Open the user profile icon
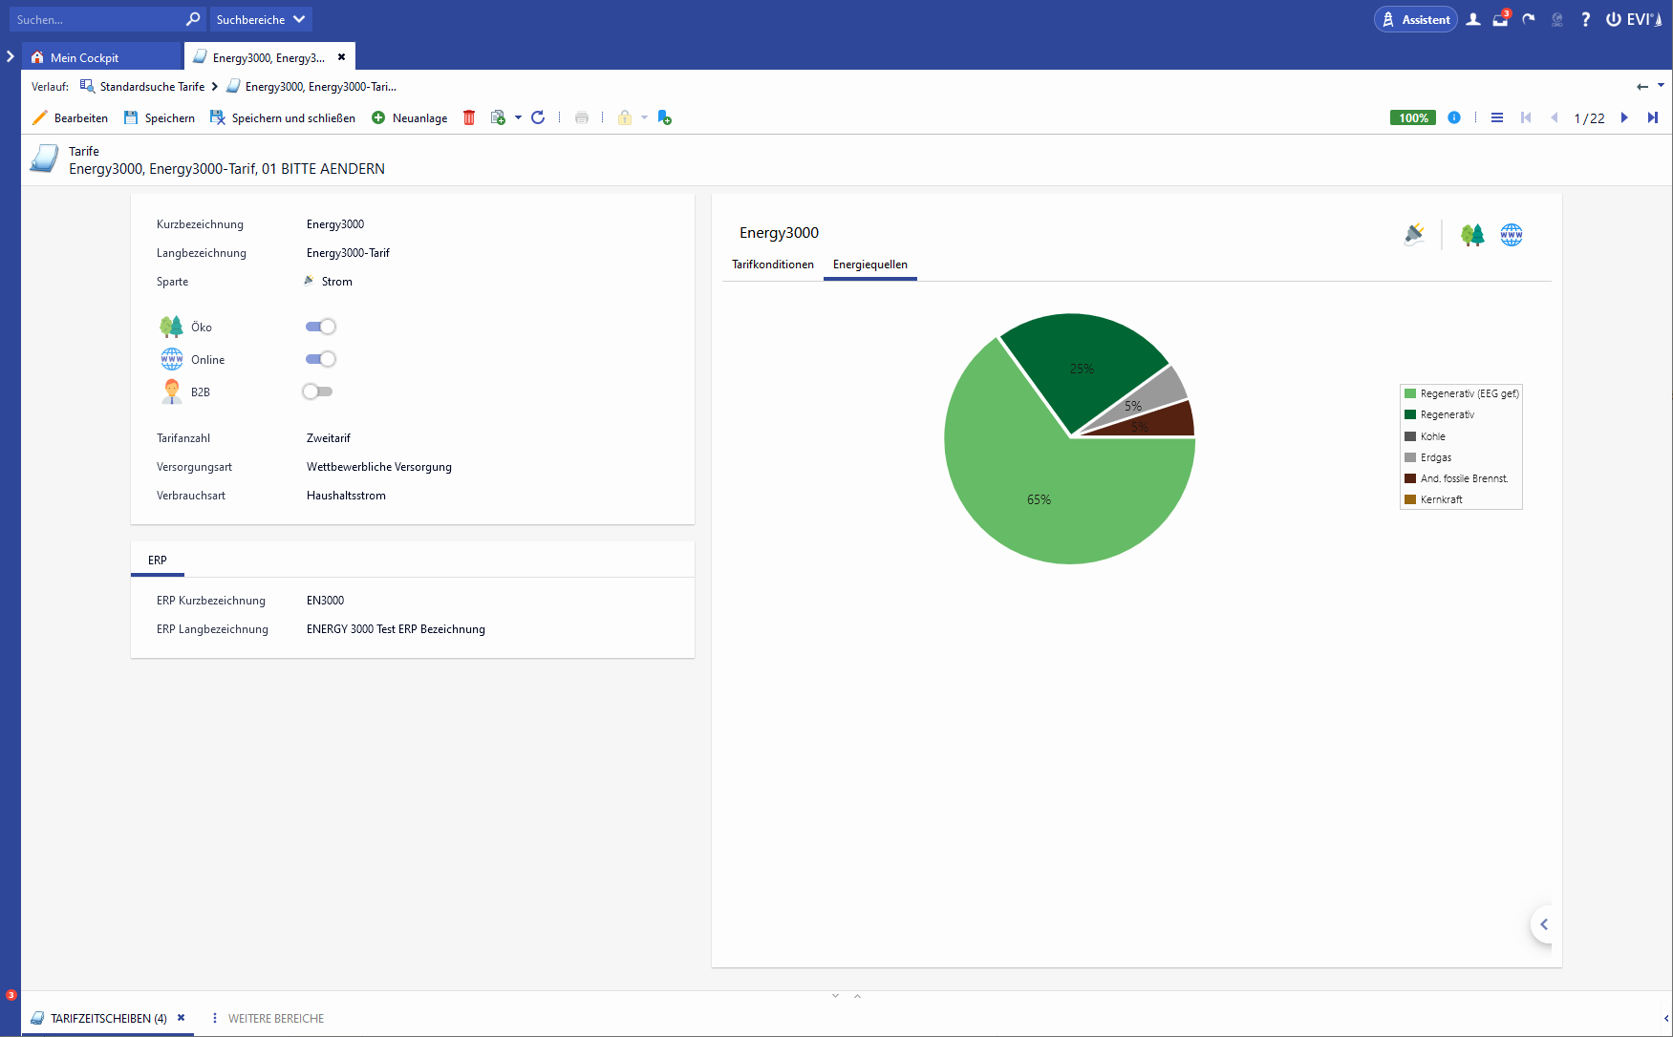Image resolution: width=1673 pixels, height=1037 pixels. [1473, 19]
